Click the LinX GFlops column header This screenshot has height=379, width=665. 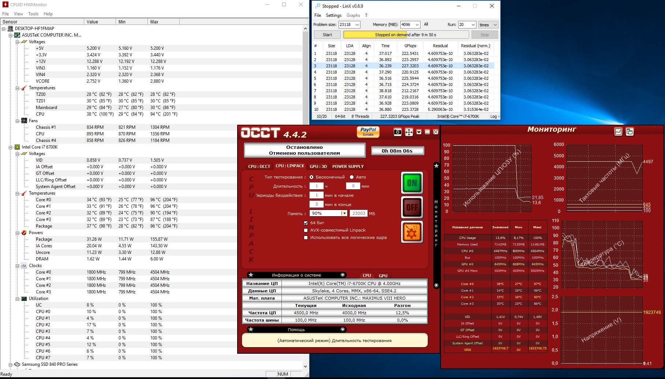pyautogui.click(x=410, y=46)
